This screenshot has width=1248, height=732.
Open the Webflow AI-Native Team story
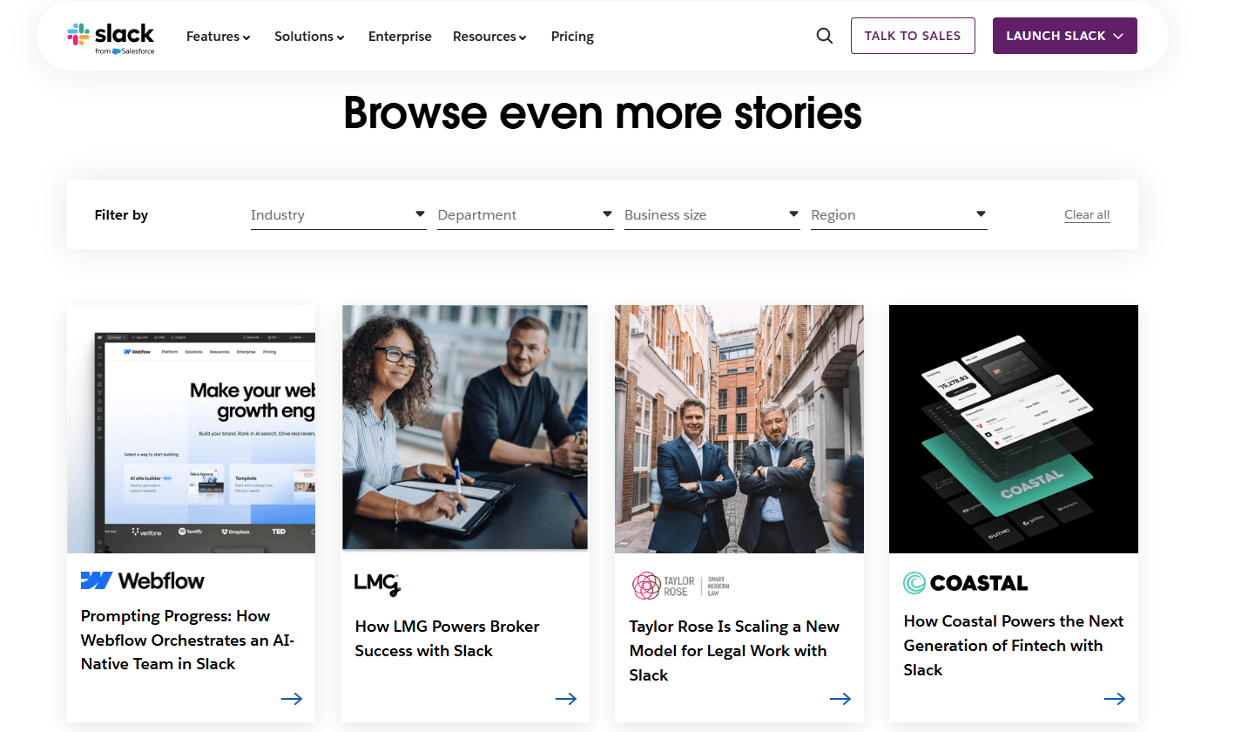coord(188,640)
